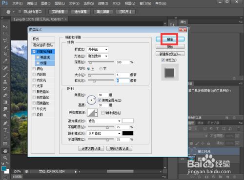The image size is (244, 180).
Task: Click the 大小 value input field
Action: (x=122, y=75)
